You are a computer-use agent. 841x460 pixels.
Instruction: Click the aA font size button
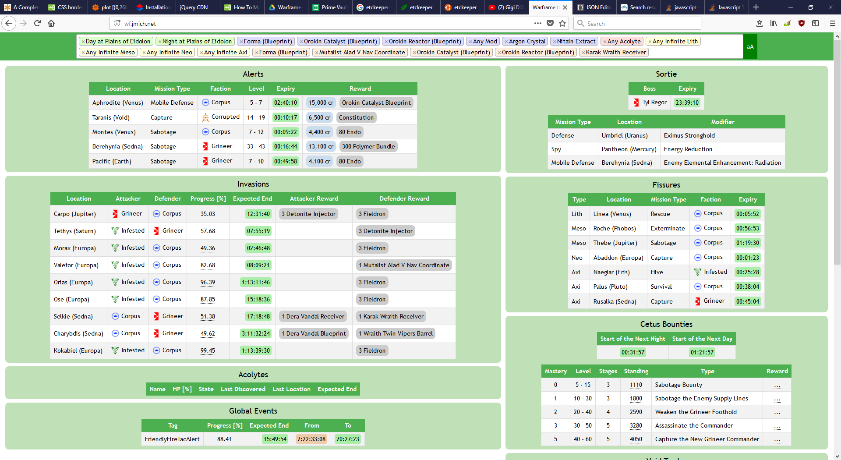click(750, 46)
